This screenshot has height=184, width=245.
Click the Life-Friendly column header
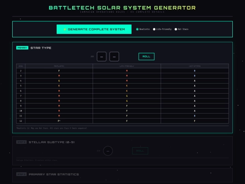tap(127, 66)
